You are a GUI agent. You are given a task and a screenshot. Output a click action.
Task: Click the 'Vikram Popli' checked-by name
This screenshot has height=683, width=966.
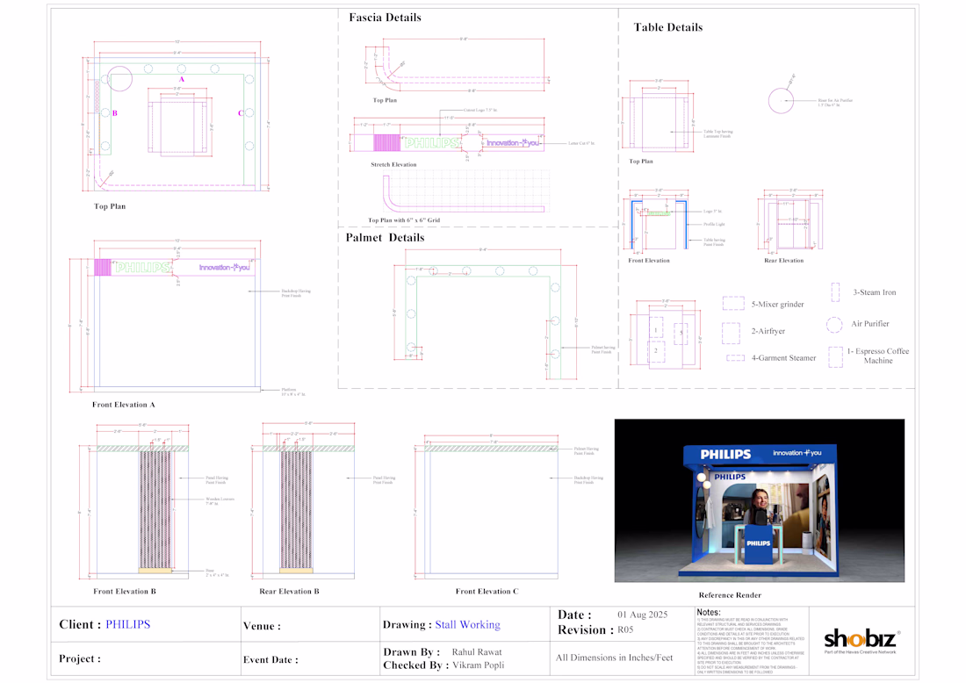[478, 665]
